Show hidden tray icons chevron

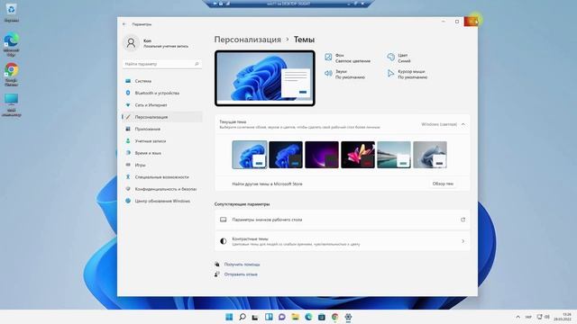pos(517,317)
